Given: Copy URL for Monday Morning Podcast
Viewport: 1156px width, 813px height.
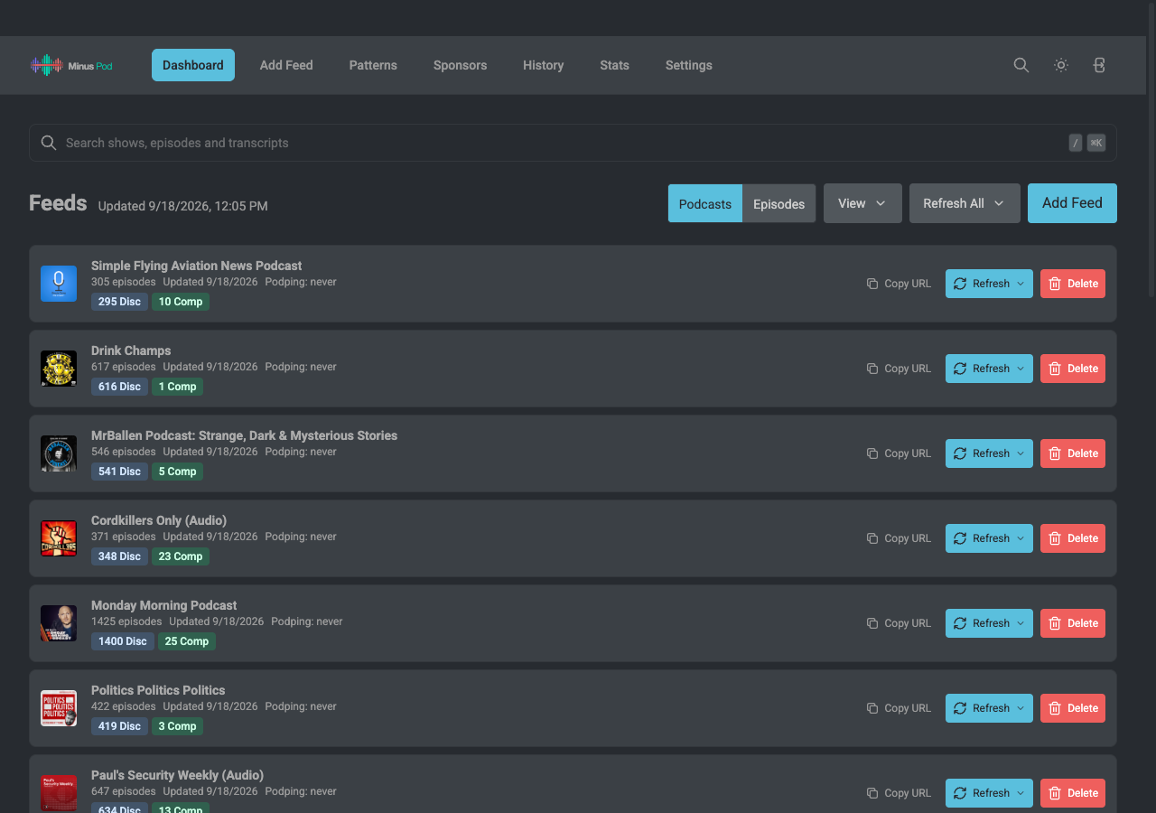Looking at the screenshot, I should [x=899, y=623].
